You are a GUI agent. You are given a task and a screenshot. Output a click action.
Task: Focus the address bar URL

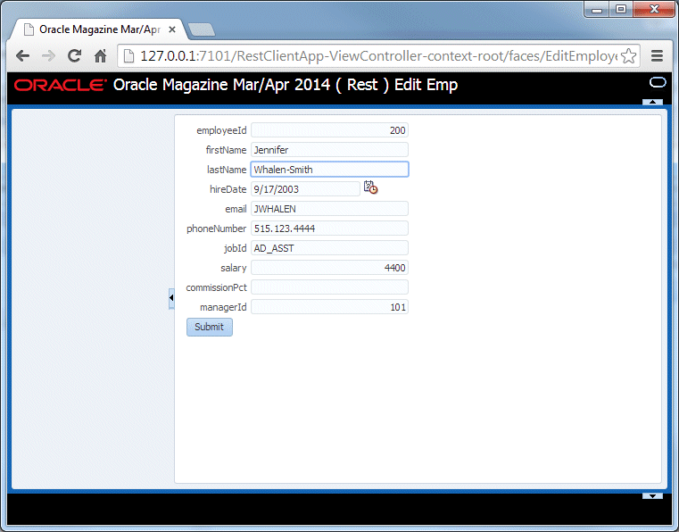[x=377, y=56]
